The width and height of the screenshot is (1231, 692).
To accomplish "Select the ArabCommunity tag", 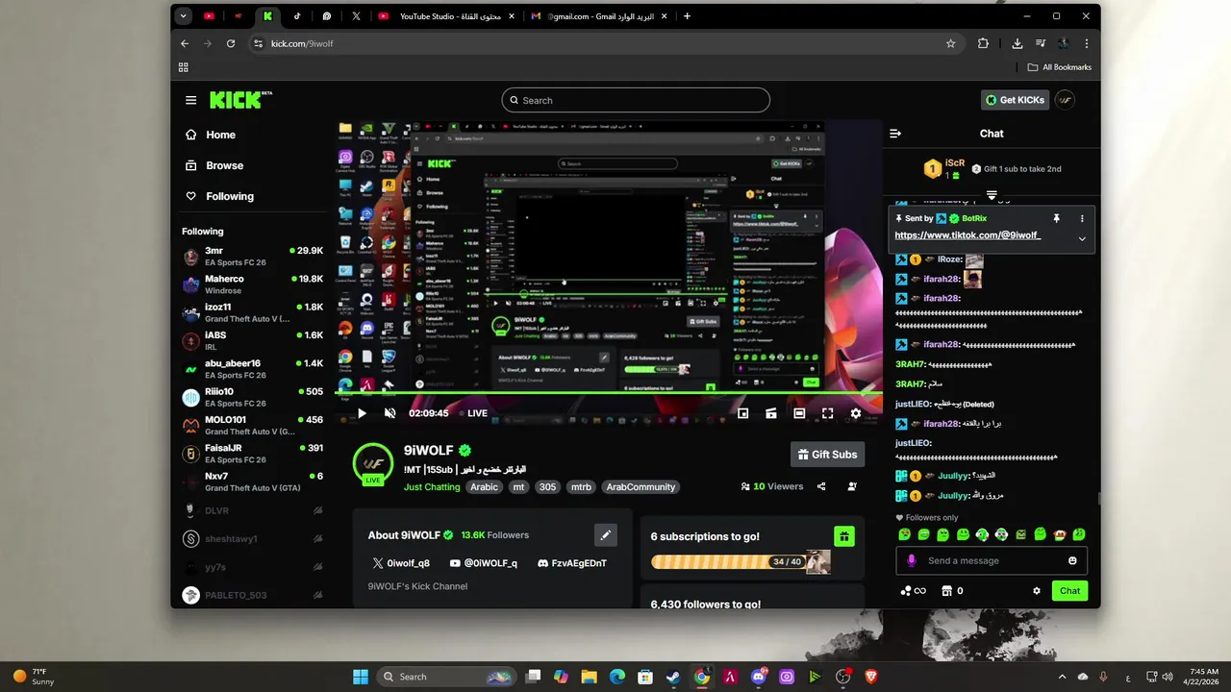I will tap(641, 487).
